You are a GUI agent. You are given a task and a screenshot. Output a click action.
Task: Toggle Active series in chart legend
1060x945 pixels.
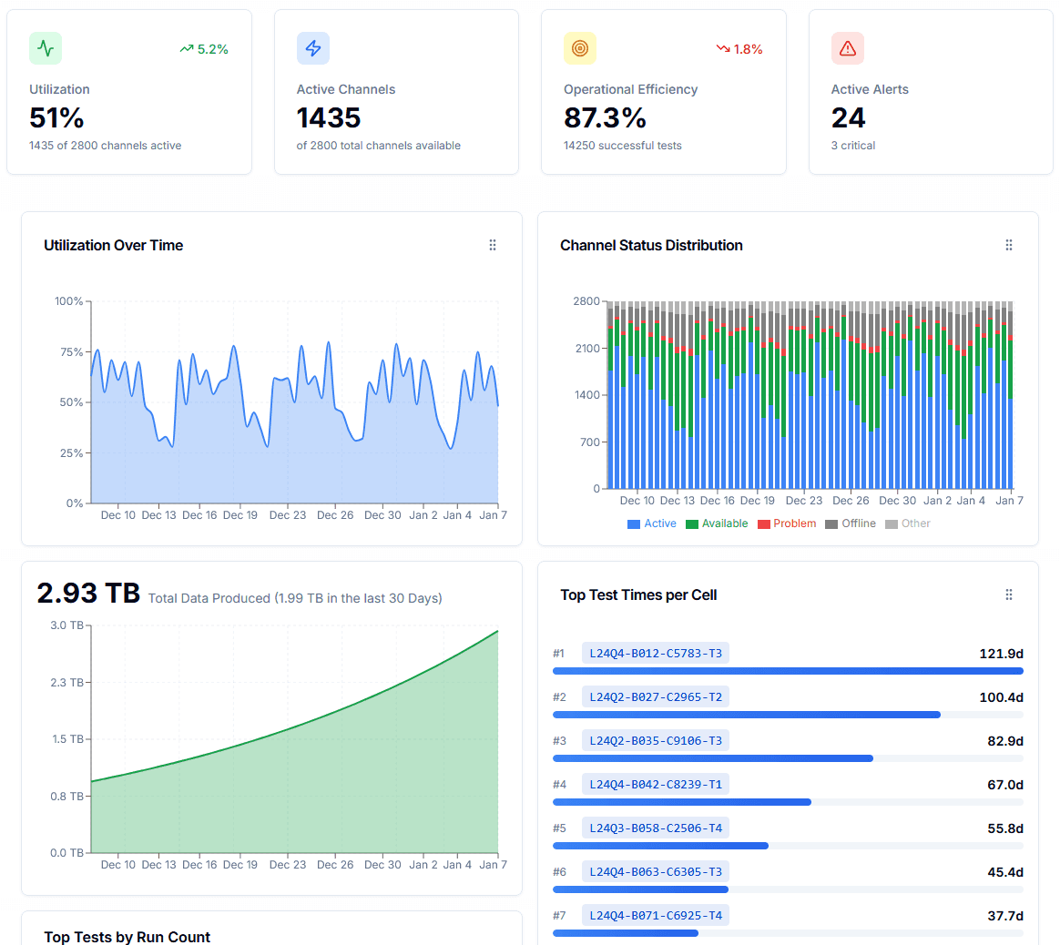click(x=652, y=523)
